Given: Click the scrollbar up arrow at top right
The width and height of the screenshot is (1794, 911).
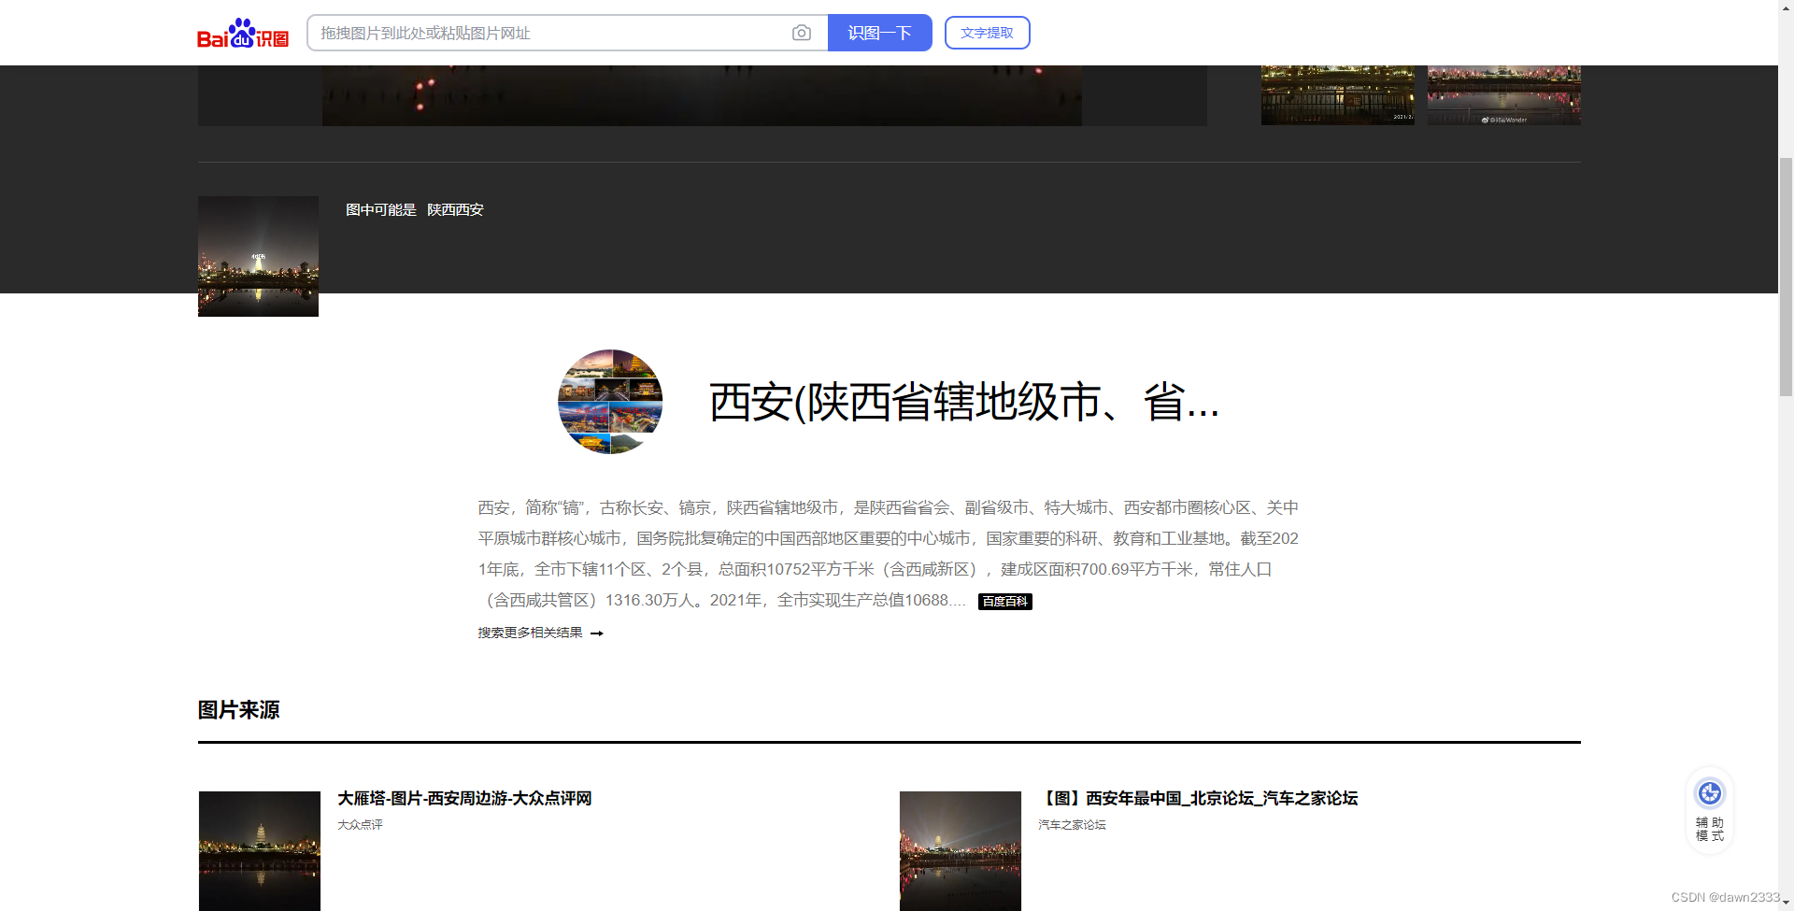Looking at the screenshot, I should click(1786, 7).
